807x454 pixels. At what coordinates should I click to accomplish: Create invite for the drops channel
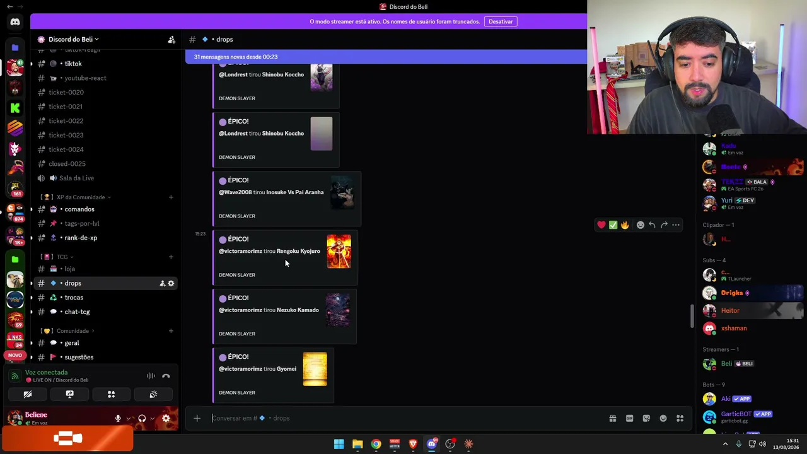pos(162,283)
